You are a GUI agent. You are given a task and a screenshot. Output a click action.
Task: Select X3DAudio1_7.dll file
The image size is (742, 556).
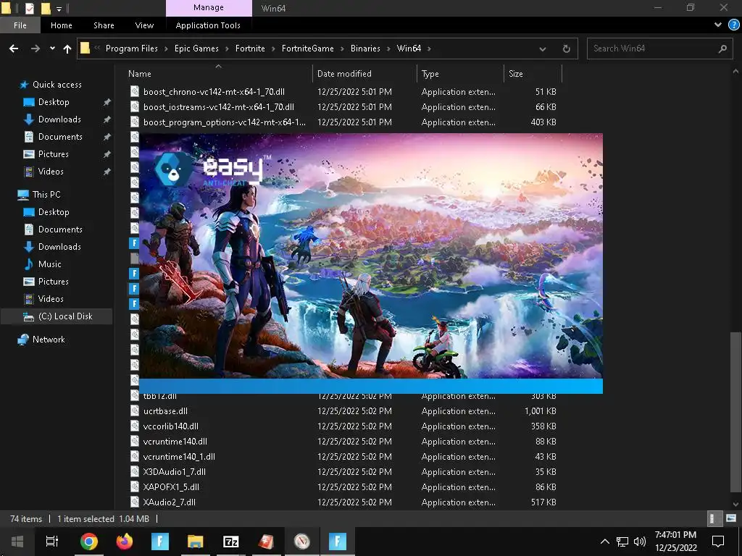pos(174,472)
